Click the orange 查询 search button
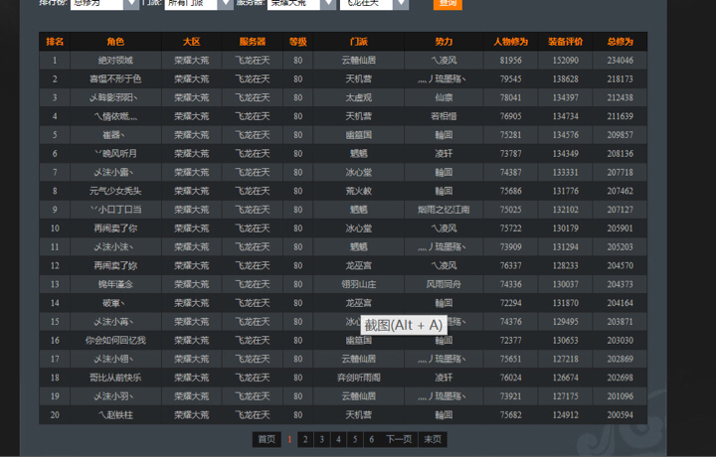 pyautogui.click(x=447, y=4)
